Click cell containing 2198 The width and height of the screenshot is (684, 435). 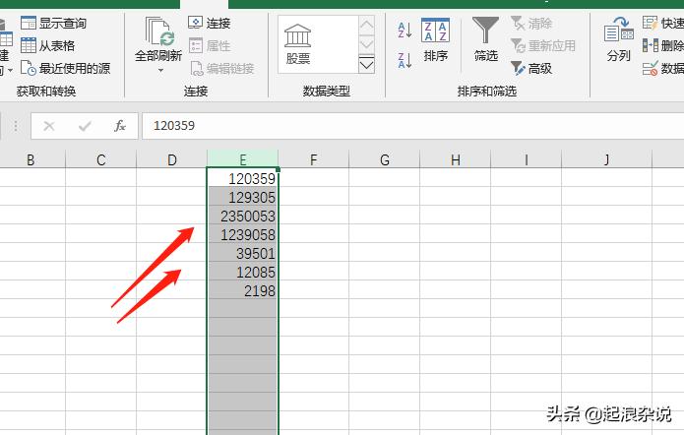[242, 290]
